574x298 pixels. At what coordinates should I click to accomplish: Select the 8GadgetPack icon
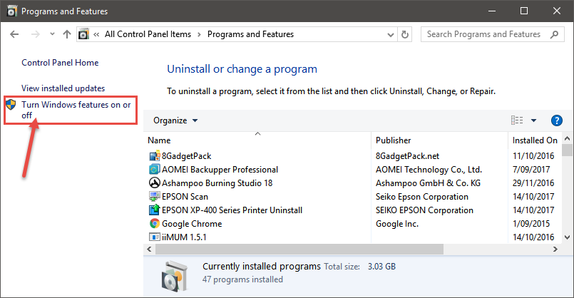tap(155, 156)
